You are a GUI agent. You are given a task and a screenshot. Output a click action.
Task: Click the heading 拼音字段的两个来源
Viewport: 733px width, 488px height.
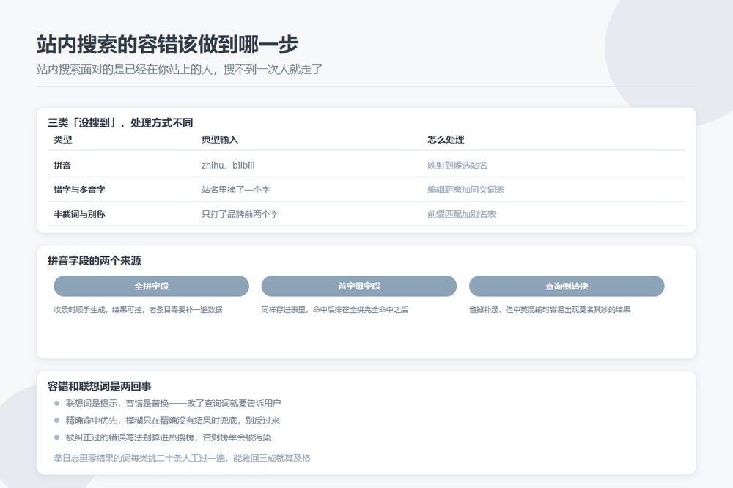point(94,261)
